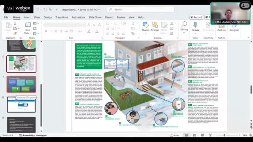
Task: Open the Record ribbon tab
Action: click(x=109, y=17)
